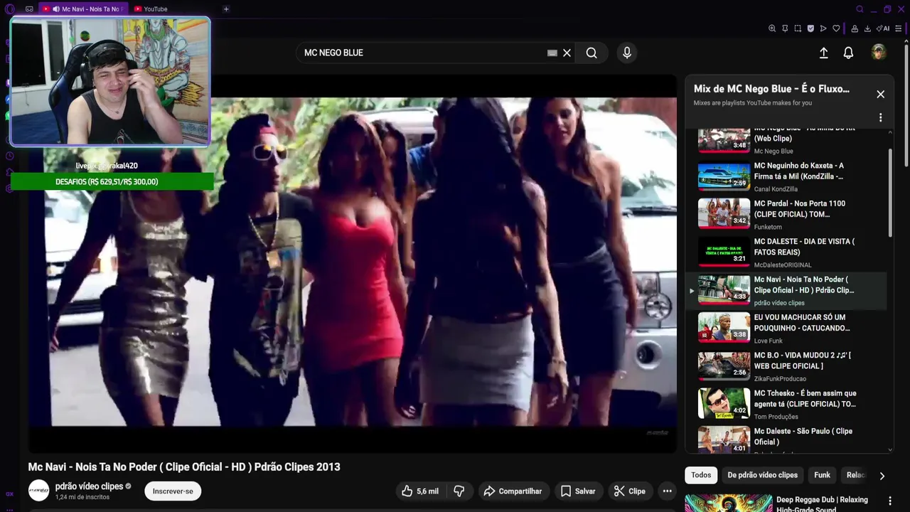
Task: Click the video title text below player
Action: (x=184, y=466)
